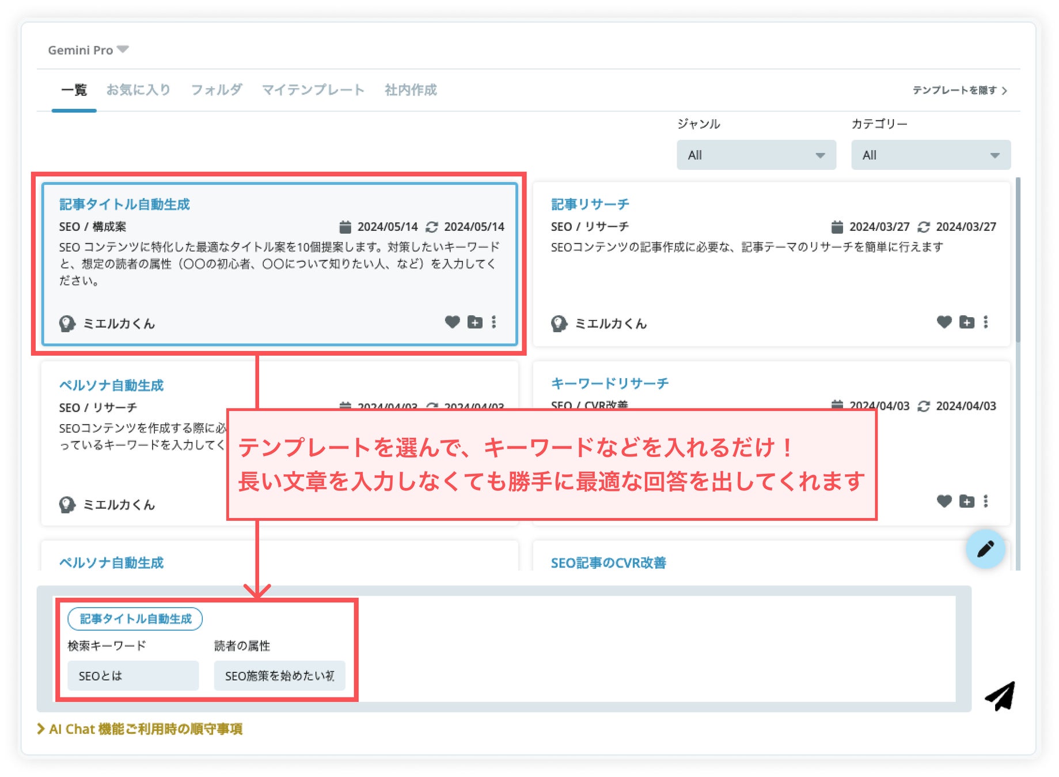Open more options on キーワードリサーチ card
1059x777 pixels.
pos(985,501)
